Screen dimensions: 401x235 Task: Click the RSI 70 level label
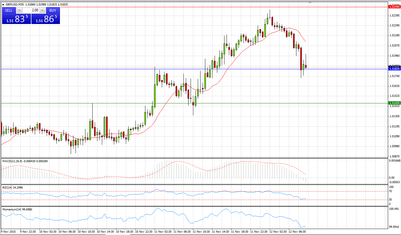click(391, 191)
